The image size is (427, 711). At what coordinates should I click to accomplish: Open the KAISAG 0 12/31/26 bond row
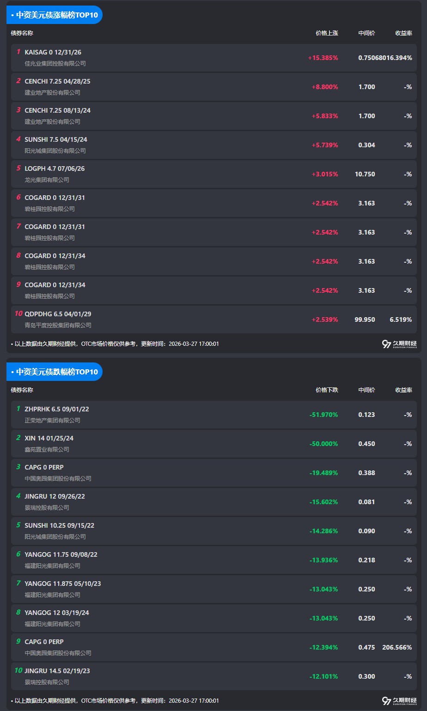click(x=53, y=53)
